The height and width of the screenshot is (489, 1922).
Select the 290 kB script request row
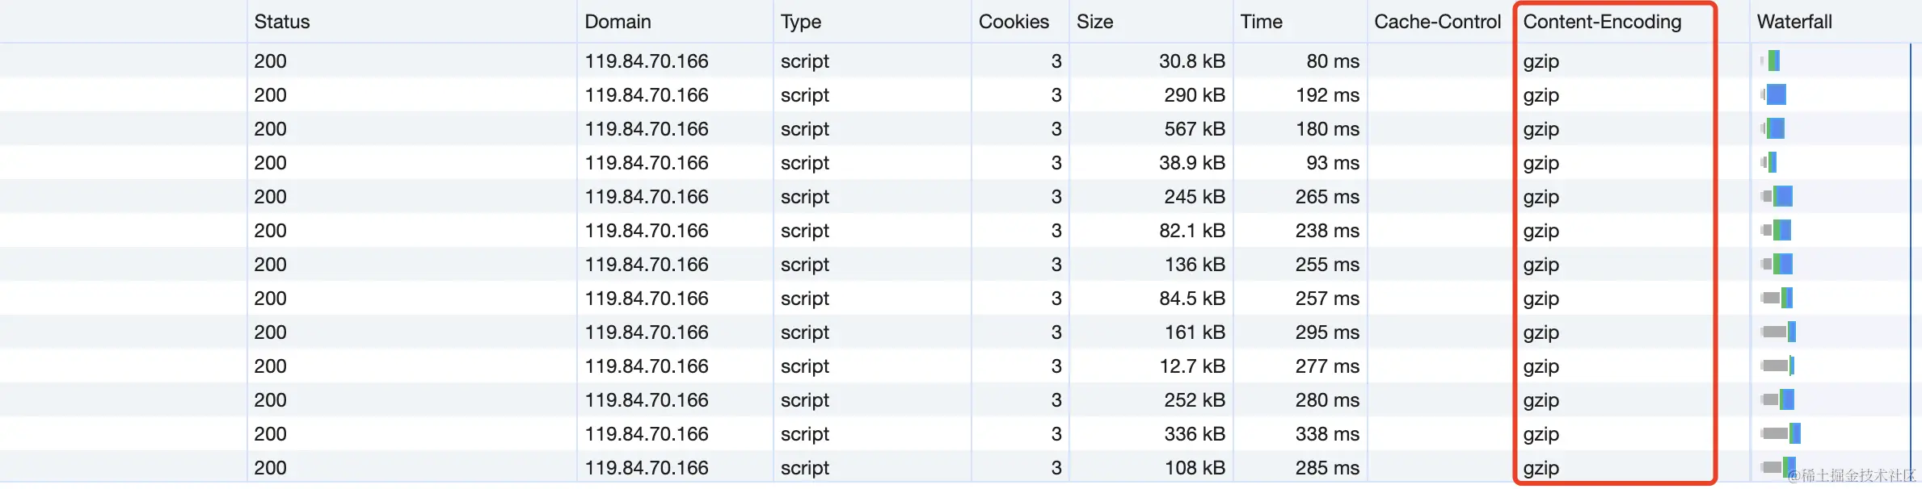pyautogui.click(x=1194, y=95)
